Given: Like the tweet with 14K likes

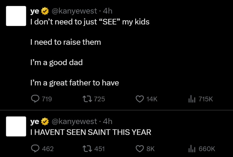Looking at the screenshot, I should click(x=139, y=99).
